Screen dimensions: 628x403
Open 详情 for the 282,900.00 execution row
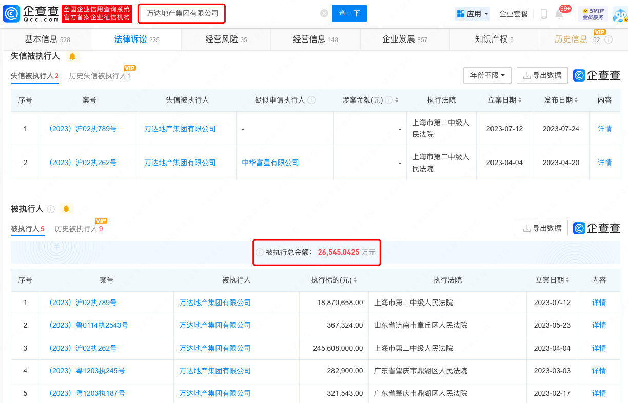pyautogui.click(x=599, y=371)
